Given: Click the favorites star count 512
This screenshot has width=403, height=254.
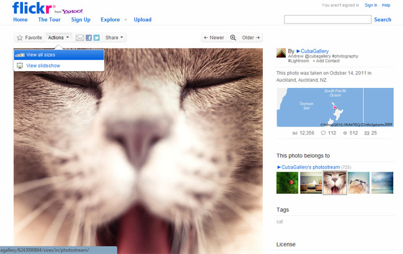Looking at the screenshot, I should [350, 133].
